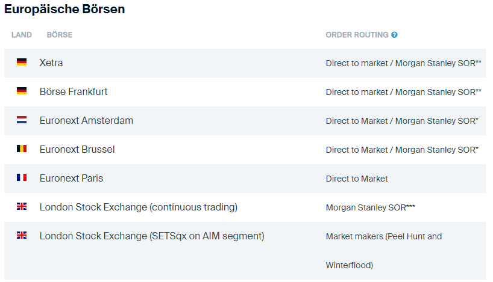This screenshot has width=493, height=282.
Task: Open the Euronext Amsterdam entry
Action: [x=86, y=120]
